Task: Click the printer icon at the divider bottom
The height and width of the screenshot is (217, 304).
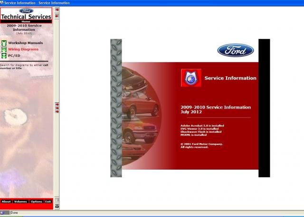Action: [x=57, y=206]
